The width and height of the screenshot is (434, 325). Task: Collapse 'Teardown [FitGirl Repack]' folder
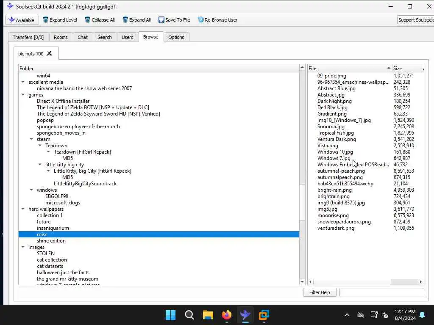(48, 152)
